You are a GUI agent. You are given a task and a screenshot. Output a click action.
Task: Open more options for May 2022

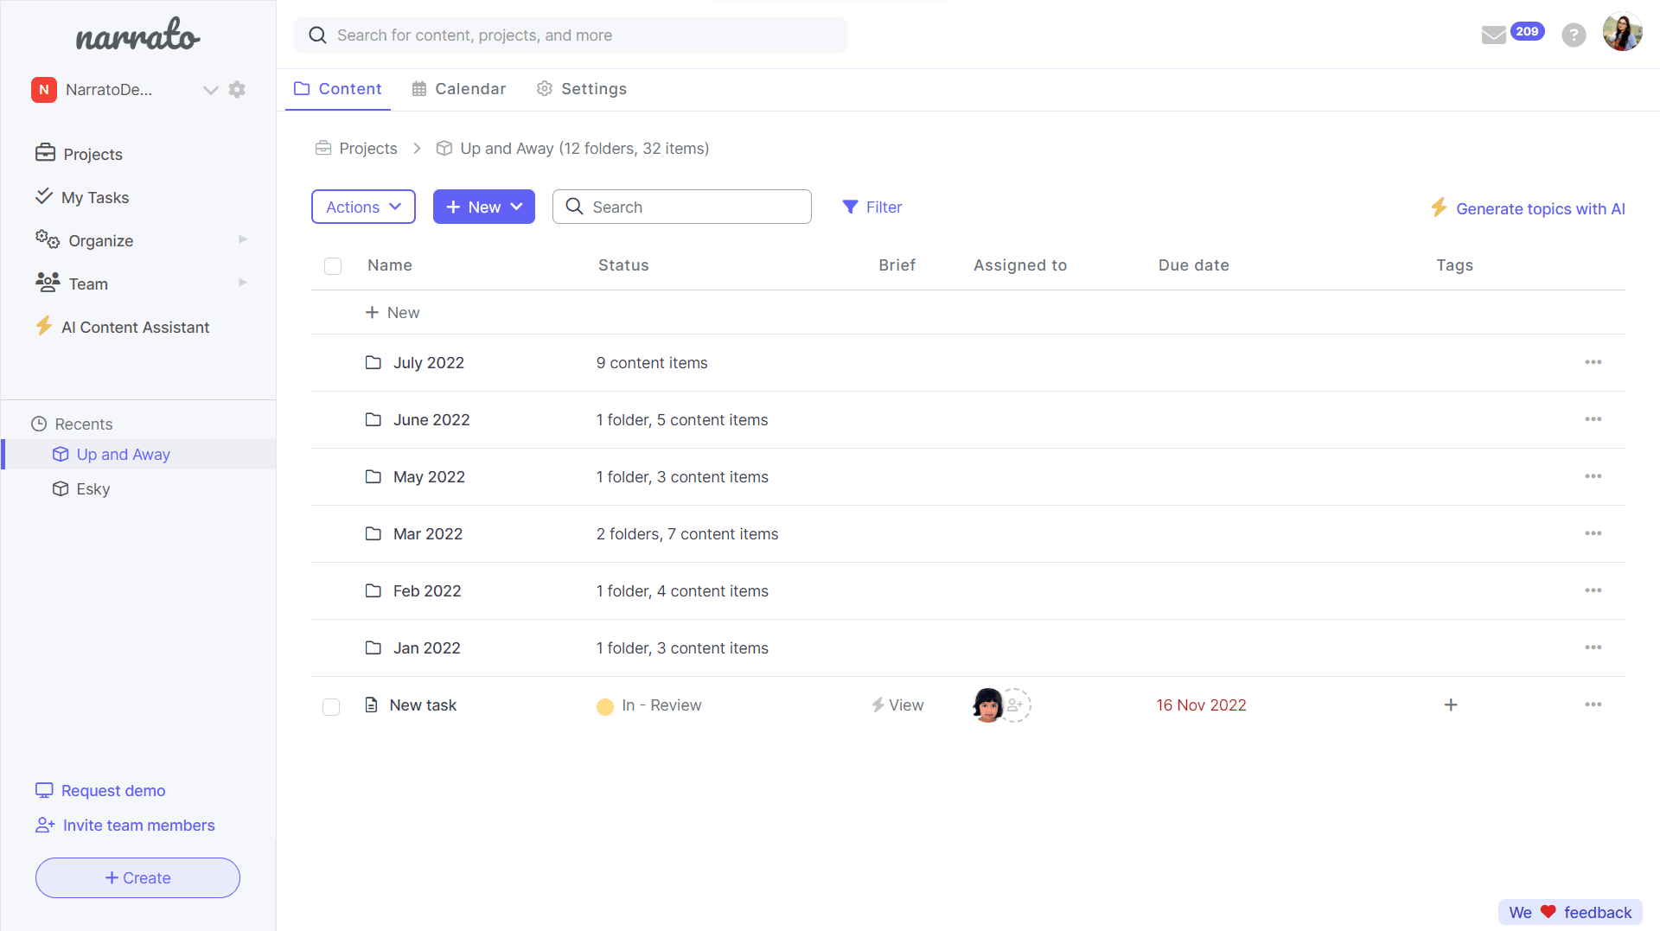1593,476
